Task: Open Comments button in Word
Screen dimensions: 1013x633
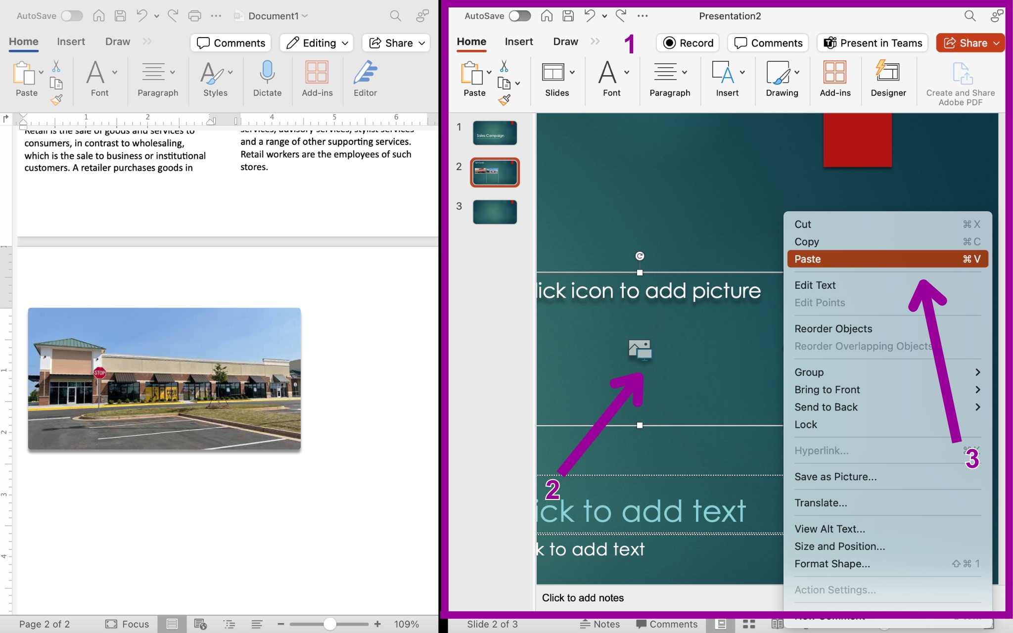Action: [231, 43]
